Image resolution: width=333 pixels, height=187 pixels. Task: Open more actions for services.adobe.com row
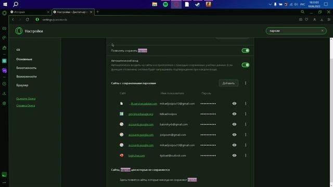(x=246, y=103)
